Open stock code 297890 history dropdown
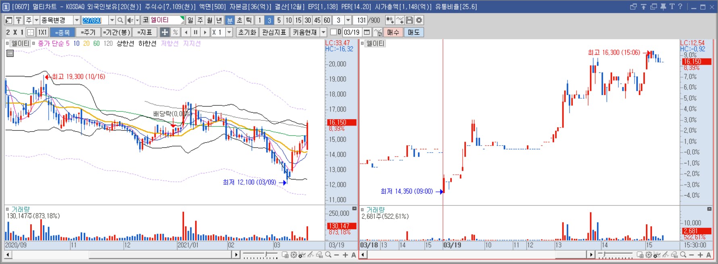Viewport: 718px width, 264px height. pyautogui.click(x=112, y=20)
